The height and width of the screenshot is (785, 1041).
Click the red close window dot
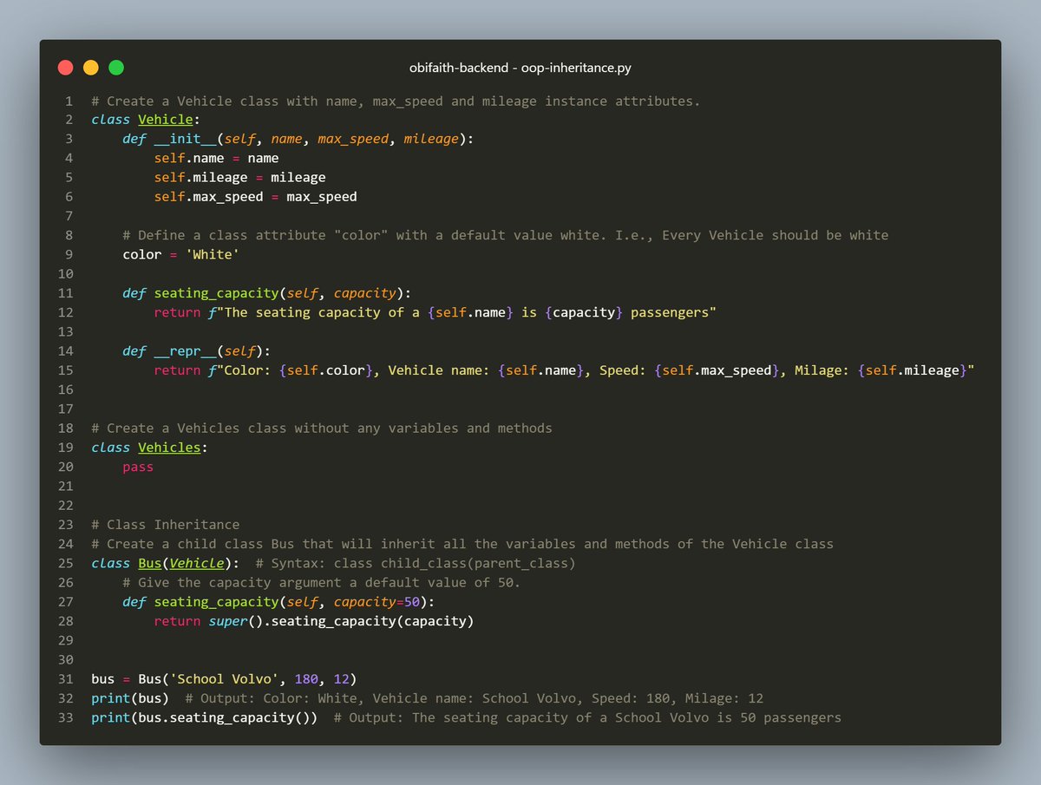pyautogui.click(x=65, y=67)
